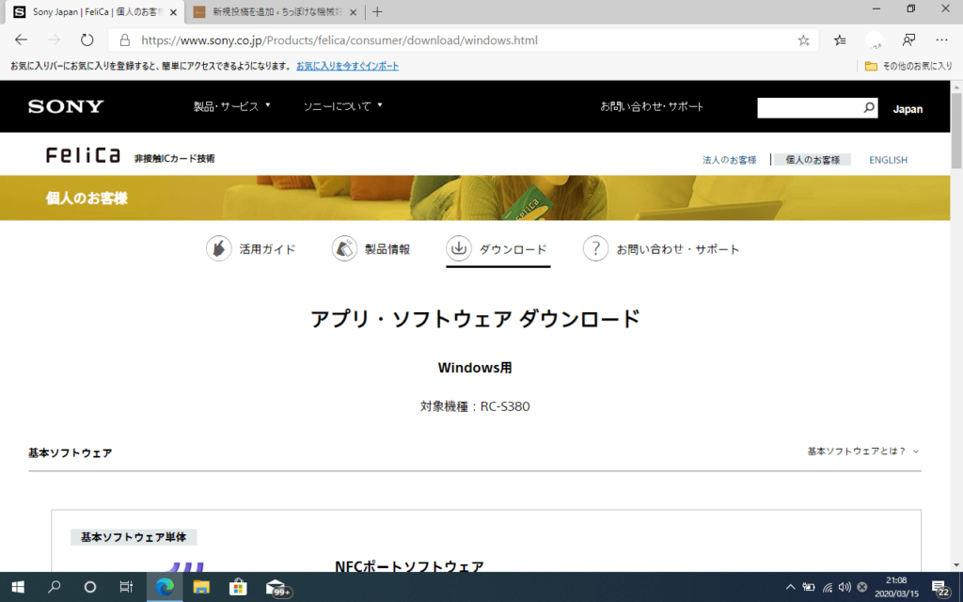963x602 pixels.
Task: Click Windows用 subheading
Action: [x=475, y=368]
